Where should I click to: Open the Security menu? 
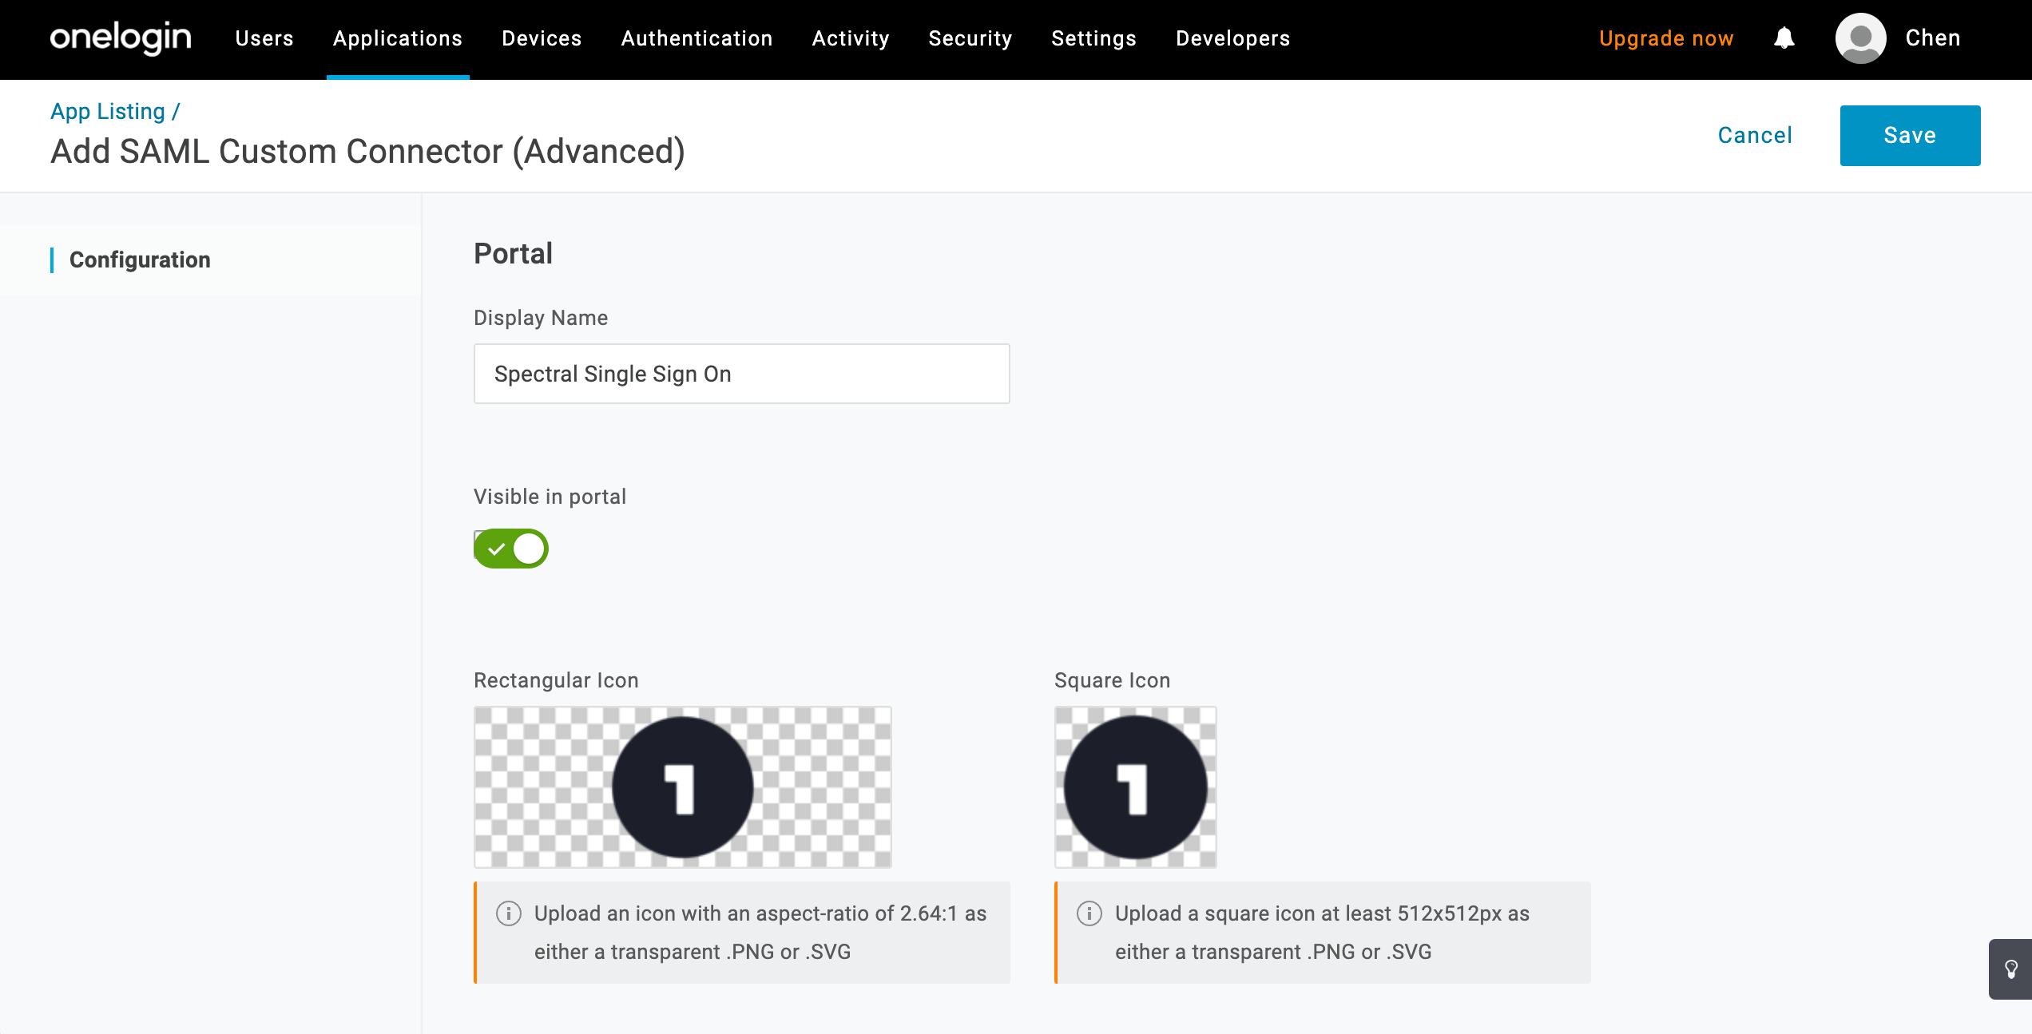[x=970, y=38]
